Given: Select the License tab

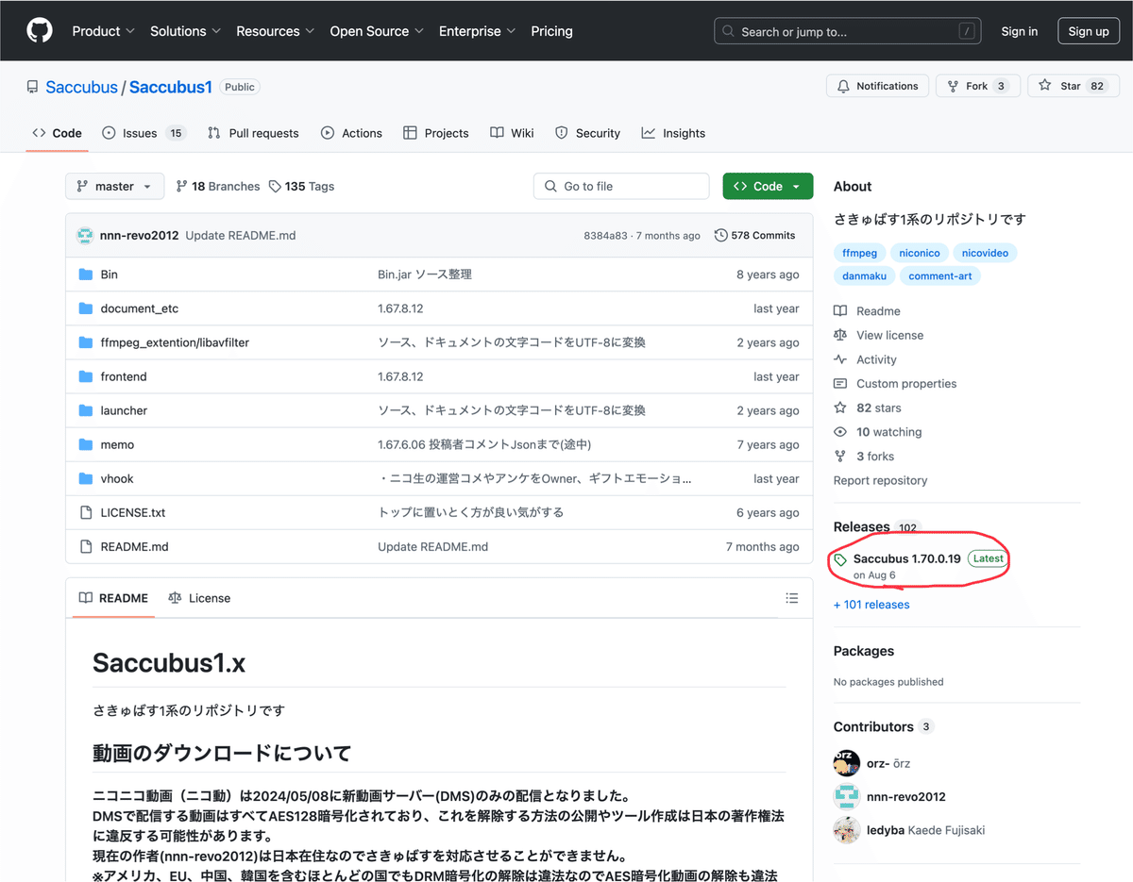Looking at the screenshot, I should (199, 598).
